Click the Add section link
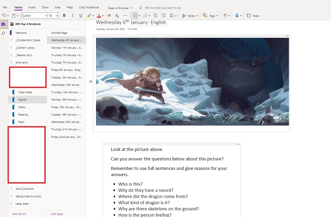The image size is (331, 217). 19,214
